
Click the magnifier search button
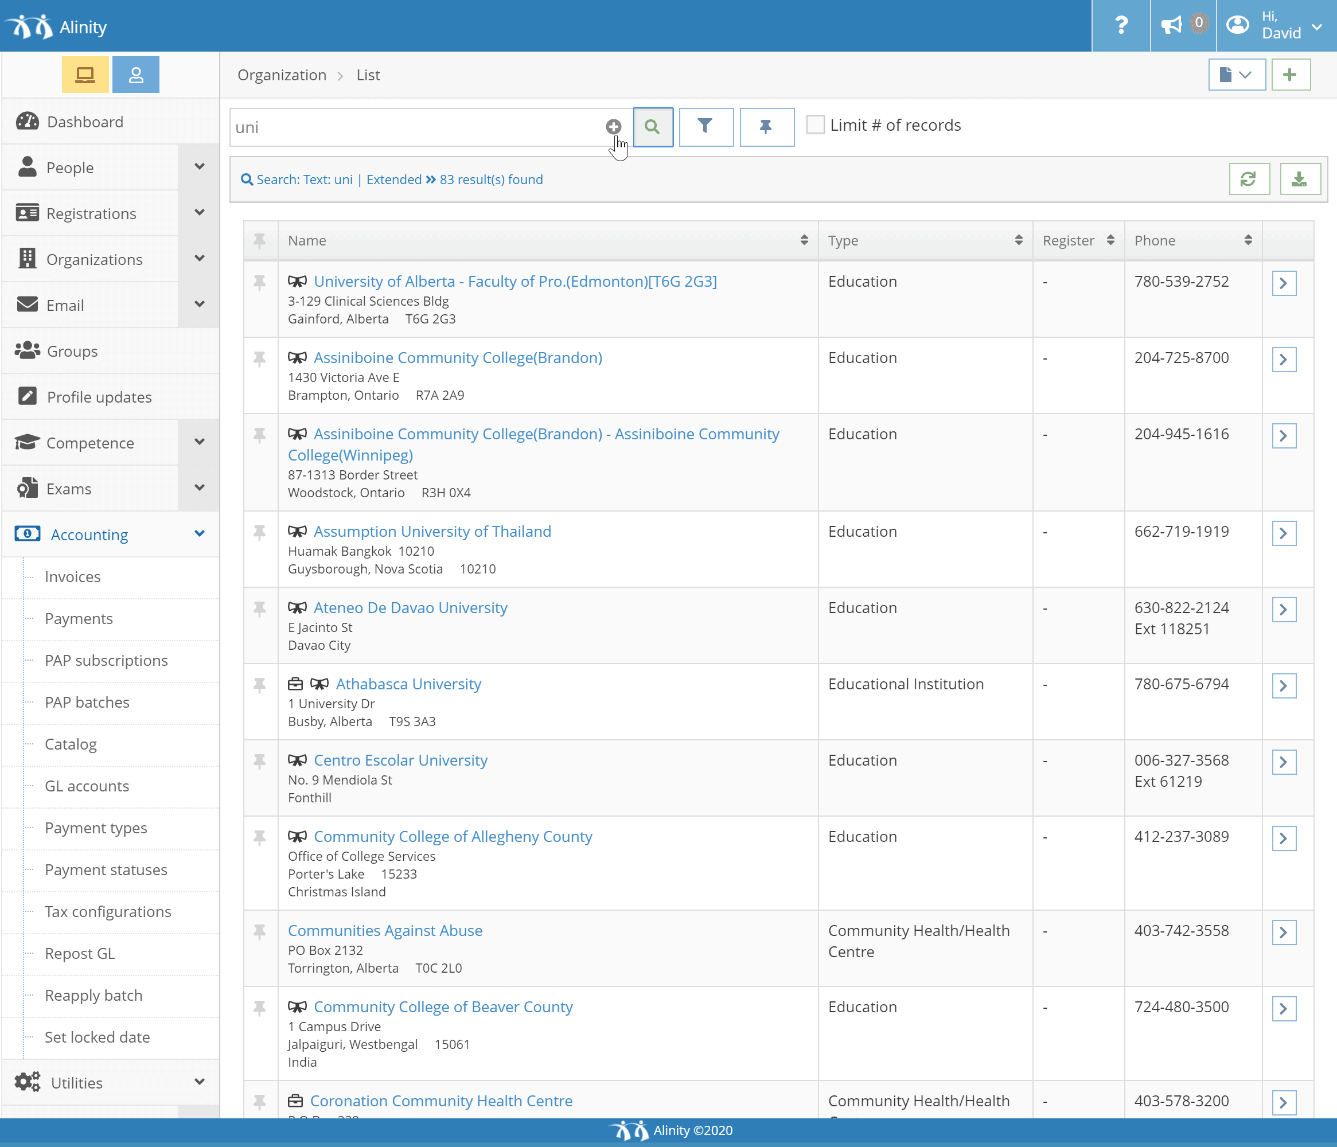tap(653, 127)
